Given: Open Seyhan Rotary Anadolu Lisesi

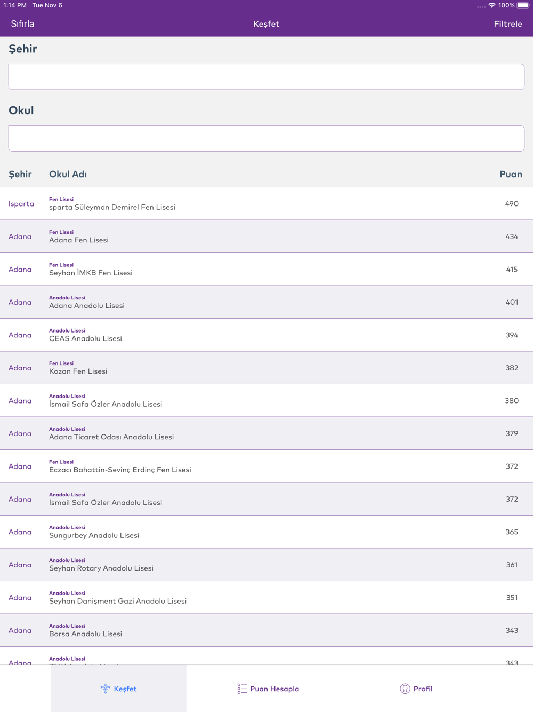Looking at the screenshot, I should click(266, 565).
